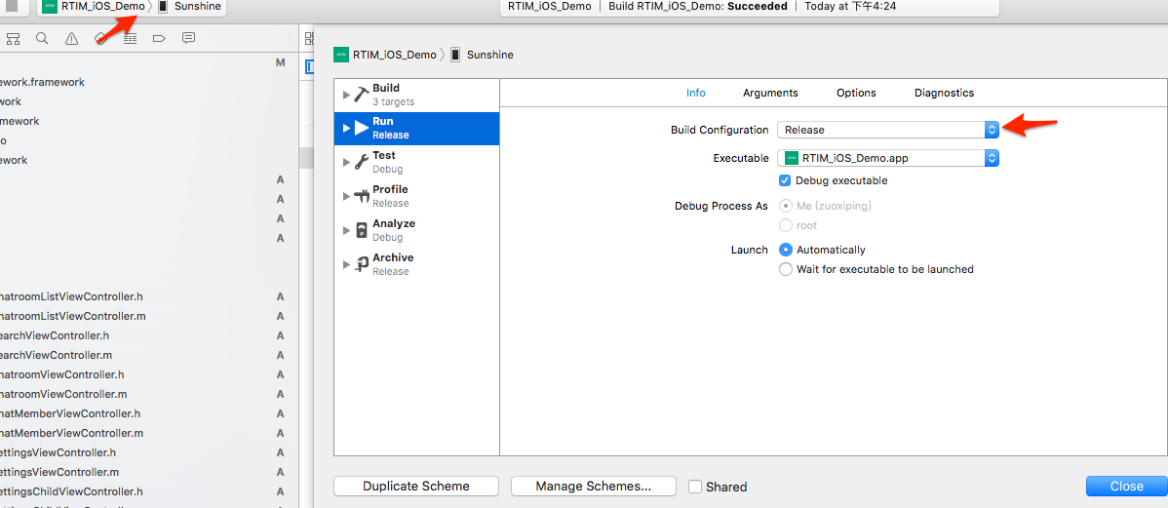1168x508 pixels.
Task: Click the Archive action icon
Action: pyautogui.click(x=362, y=264)
